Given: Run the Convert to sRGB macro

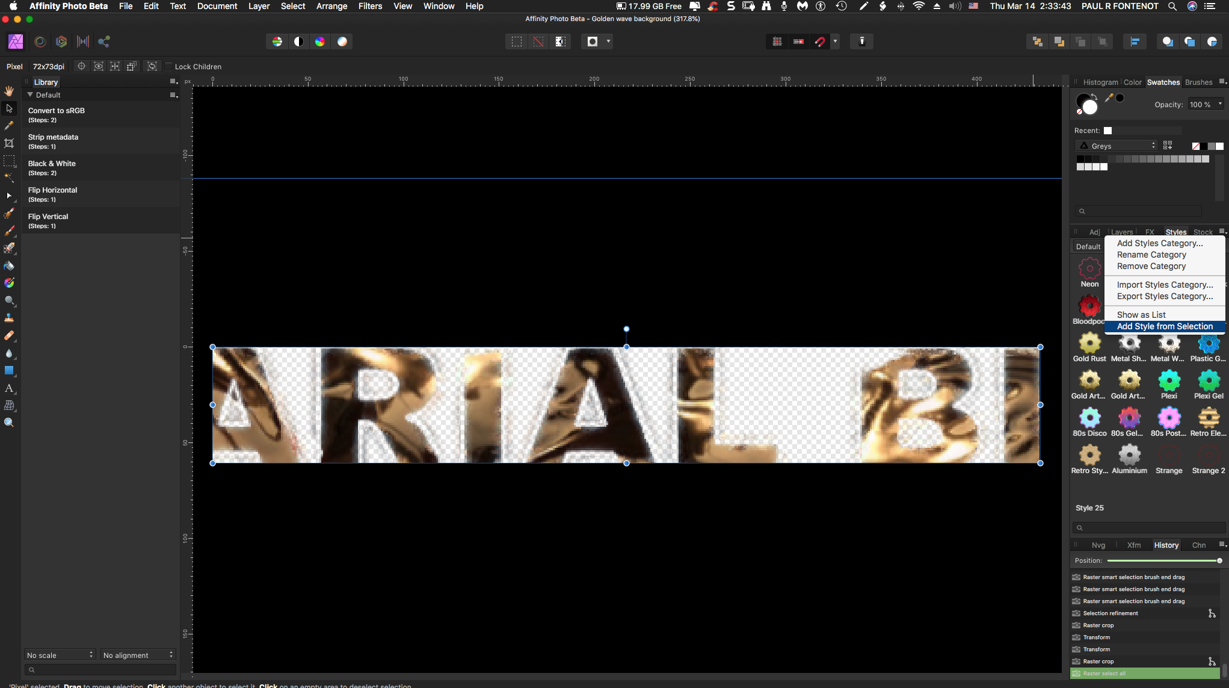Looking at the screenshot, I should (x=101, y=114).
